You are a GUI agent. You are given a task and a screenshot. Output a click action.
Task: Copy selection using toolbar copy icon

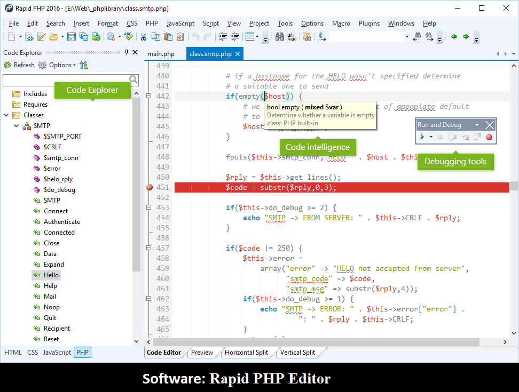[155, 37]
